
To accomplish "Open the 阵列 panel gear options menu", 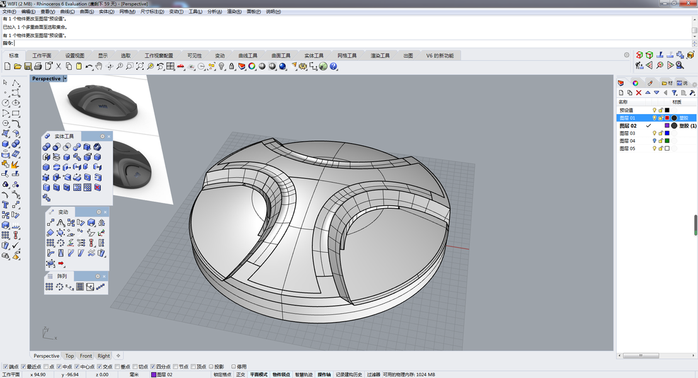I will [98, 276].
